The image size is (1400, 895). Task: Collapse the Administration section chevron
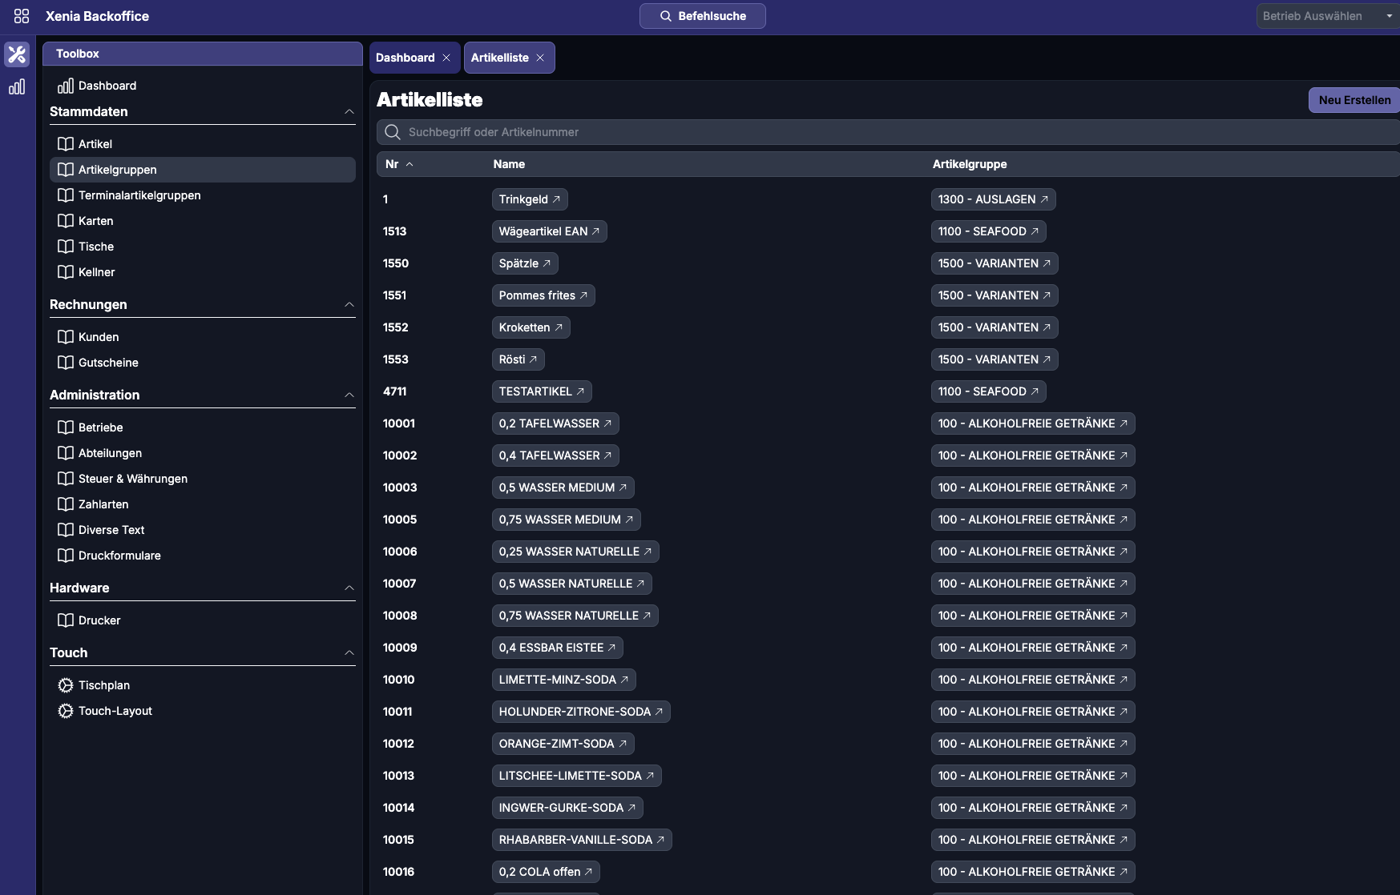coord(349,395)
